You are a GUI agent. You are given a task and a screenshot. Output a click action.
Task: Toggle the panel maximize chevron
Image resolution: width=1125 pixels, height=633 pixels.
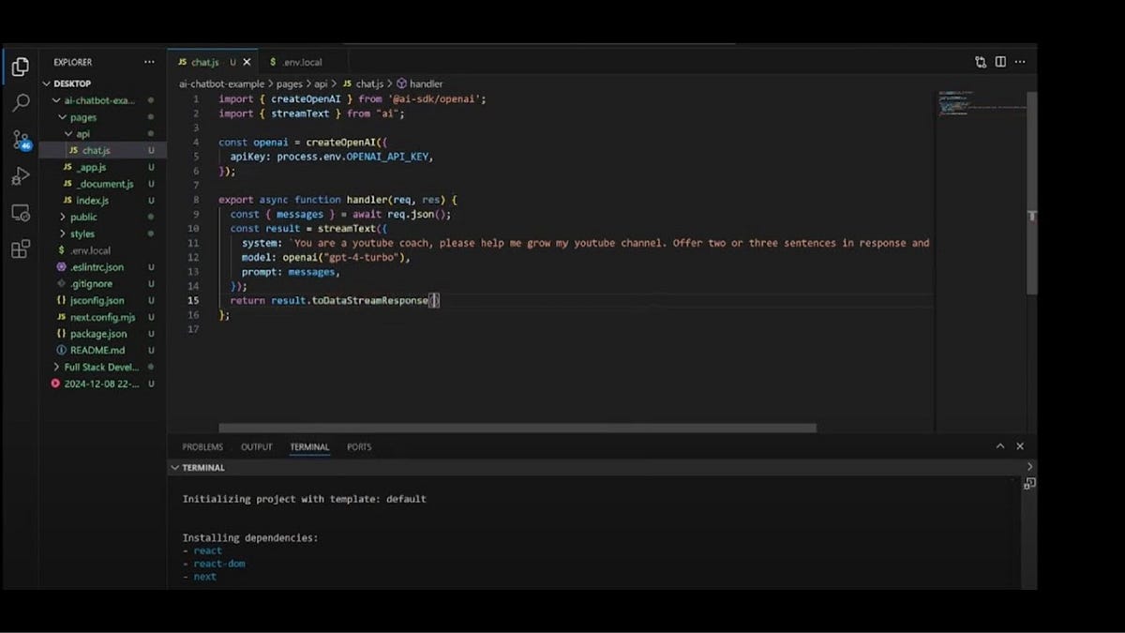click(x=999, y=446)
